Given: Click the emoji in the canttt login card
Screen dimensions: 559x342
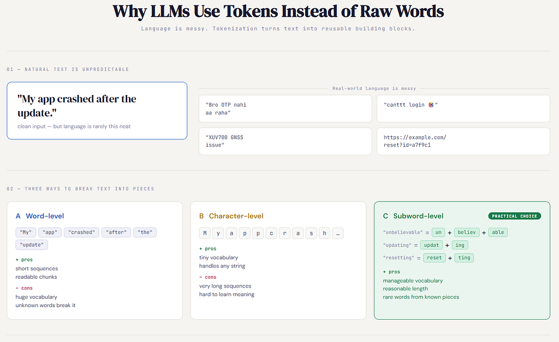Looking at the screenshot, I should point(431,105).
